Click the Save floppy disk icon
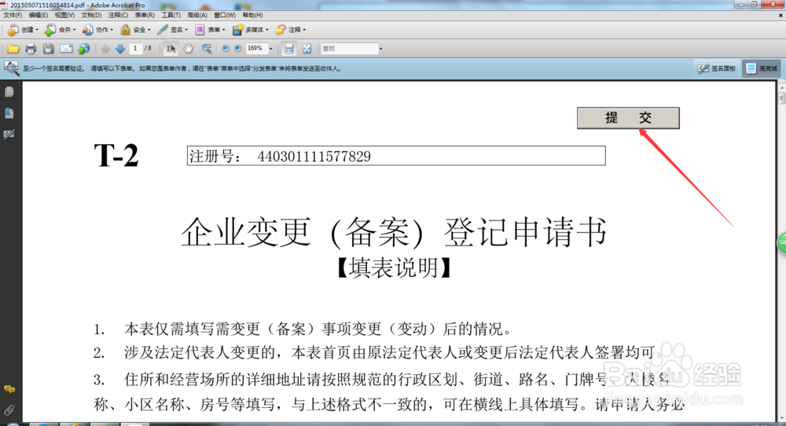 tap(48, 49)
